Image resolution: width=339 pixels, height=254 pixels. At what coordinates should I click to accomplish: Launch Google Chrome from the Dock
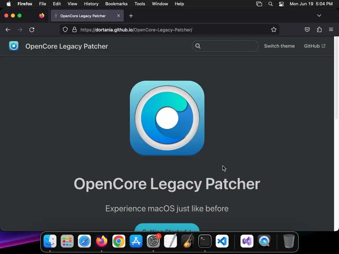[x=119, y=241]
